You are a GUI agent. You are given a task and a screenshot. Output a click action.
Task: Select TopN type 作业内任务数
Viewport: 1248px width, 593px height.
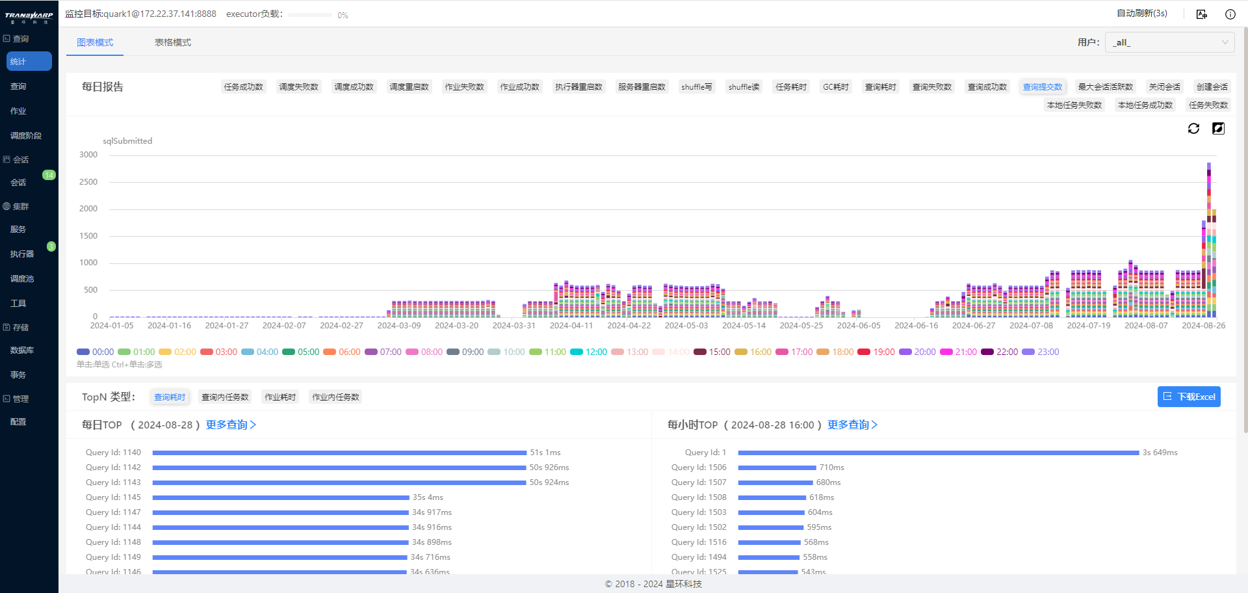(x=335, y=397)
